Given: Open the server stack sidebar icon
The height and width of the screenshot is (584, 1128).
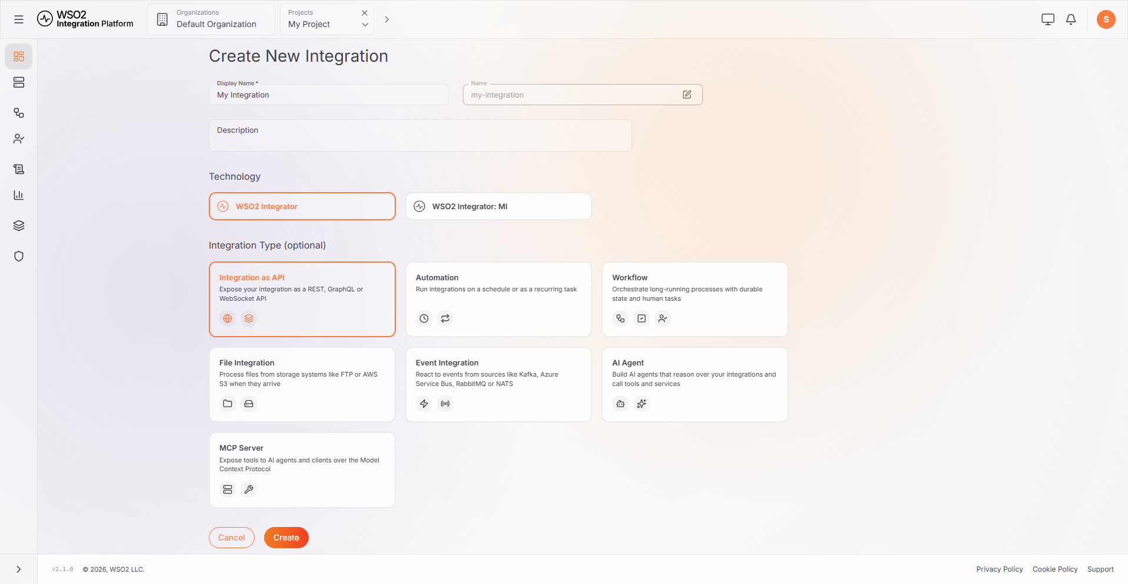Looking at the screenshot, I should point(19,83).
